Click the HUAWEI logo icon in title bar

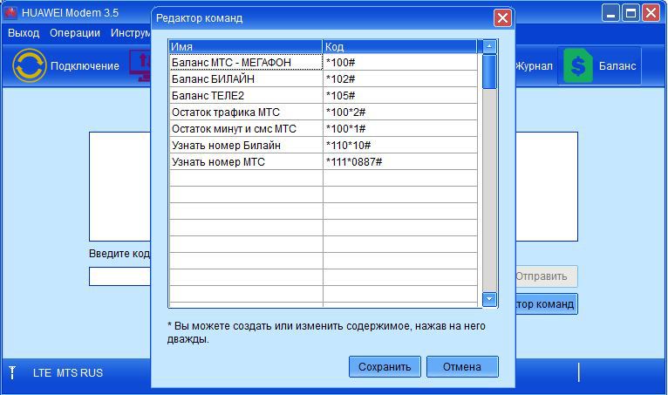10,13
